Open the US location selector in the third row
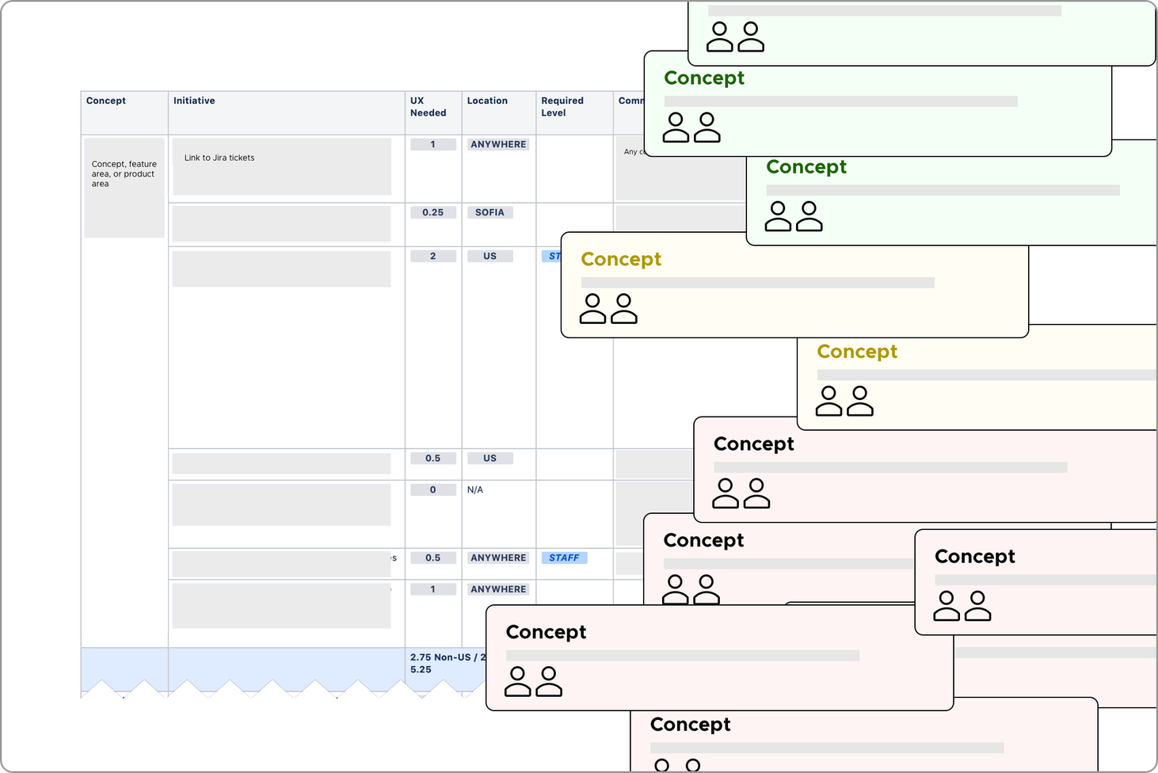Viewport: 1158px width, 773px height. [489, 256]
